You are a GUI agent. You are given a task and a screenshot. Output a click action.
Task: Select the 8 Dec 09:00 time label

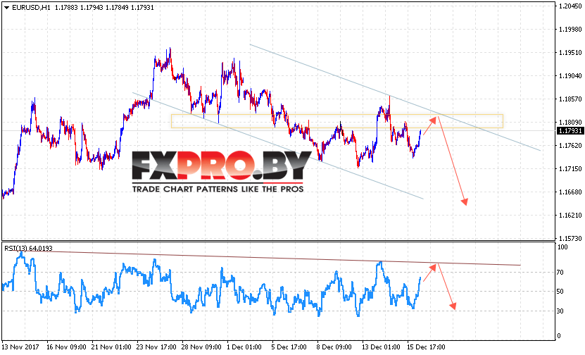tap(334, 347)
